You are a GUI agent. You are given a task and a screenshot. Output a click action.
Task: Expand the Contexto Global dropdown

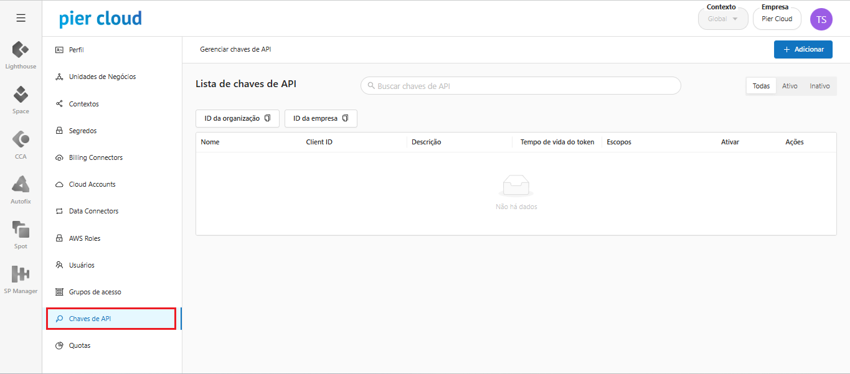click(722, 19)
